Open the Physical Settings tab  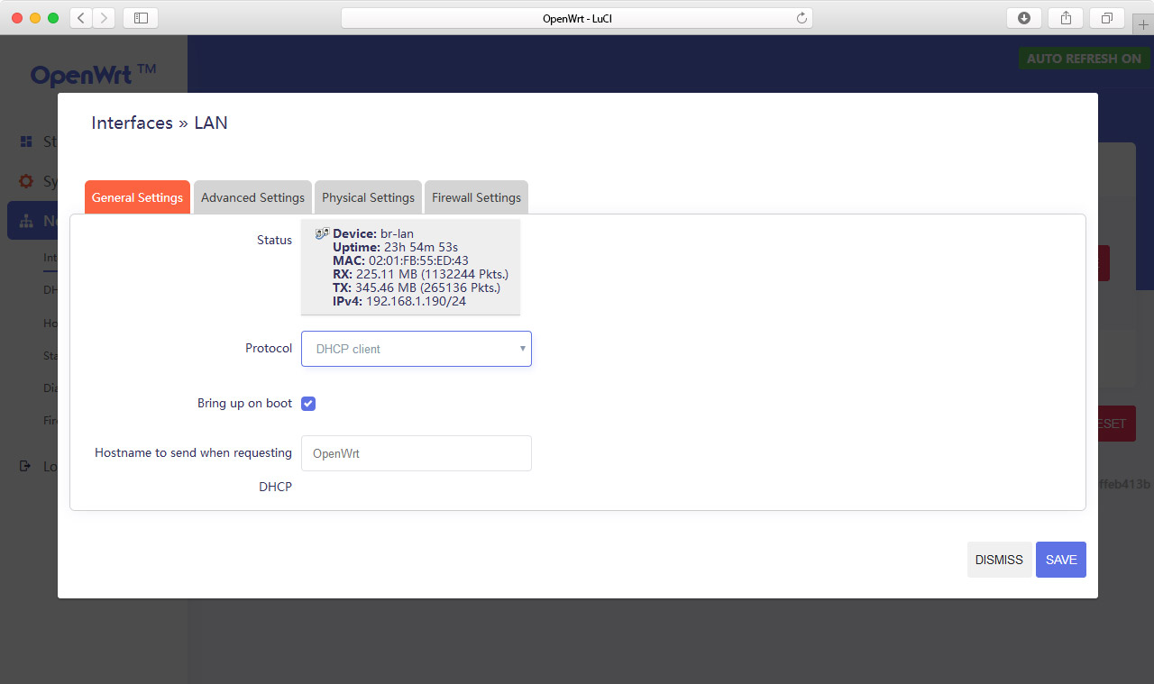pyautogui.click(x=368, y=197)
